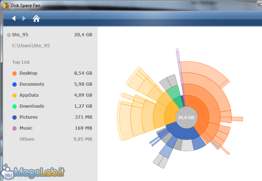
Task: Open the Music entry in Top List
Action: point(26,128)
